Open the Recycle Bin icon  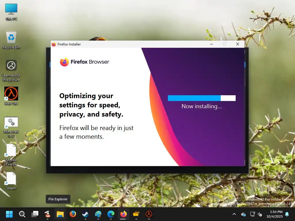[x=11, y=40]
